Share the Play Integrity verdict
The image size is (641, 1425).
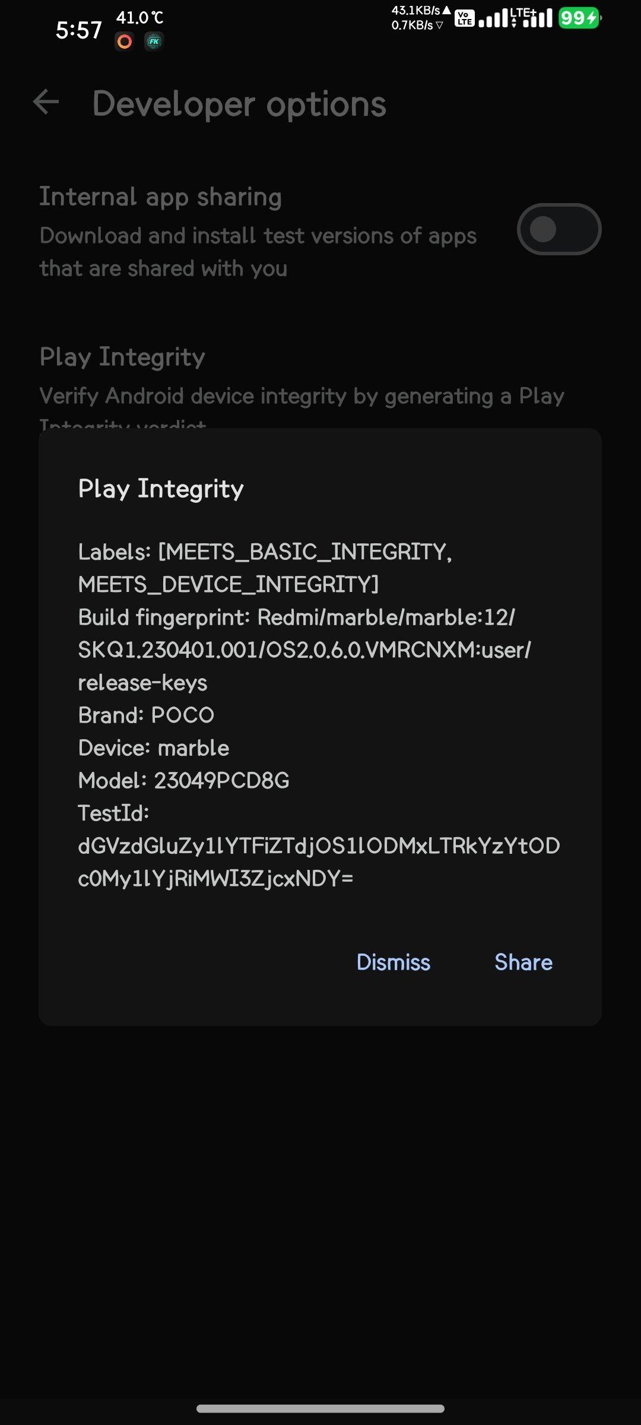coord(523,962)
